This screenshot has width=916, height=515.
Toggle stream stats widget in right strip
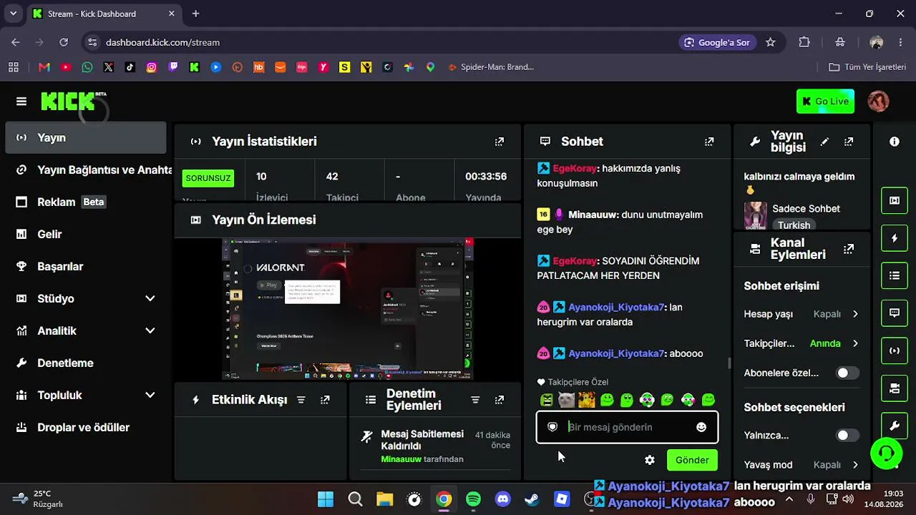coord(895,350)
